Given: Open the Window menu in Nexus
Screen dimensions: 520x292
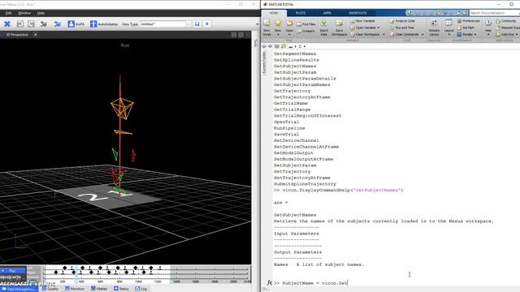Looking at the screenshot, I should click(x=24, y=13).
